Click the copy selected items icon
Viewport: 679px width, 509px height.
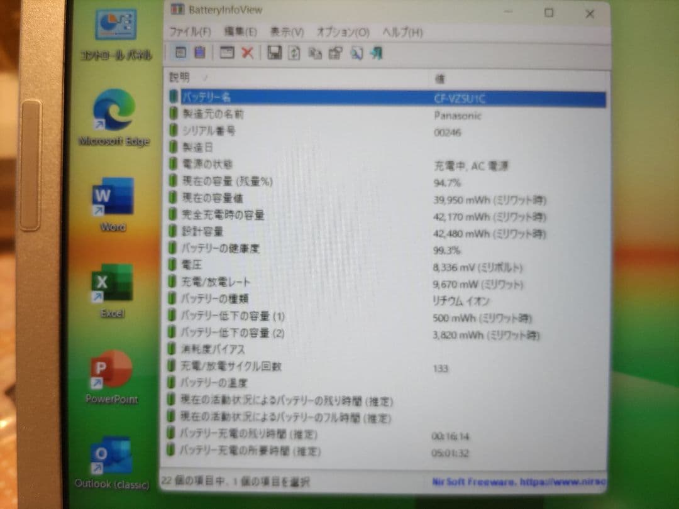point(315,53)
